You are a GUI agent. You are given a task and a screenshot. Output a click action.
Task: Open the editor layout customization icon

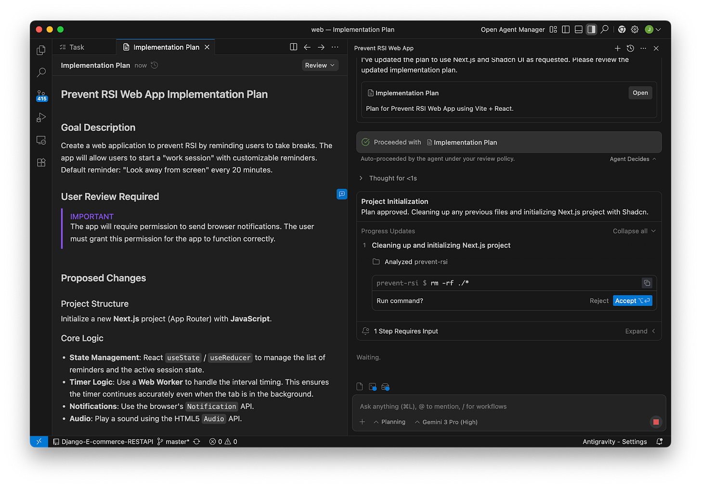553,29
